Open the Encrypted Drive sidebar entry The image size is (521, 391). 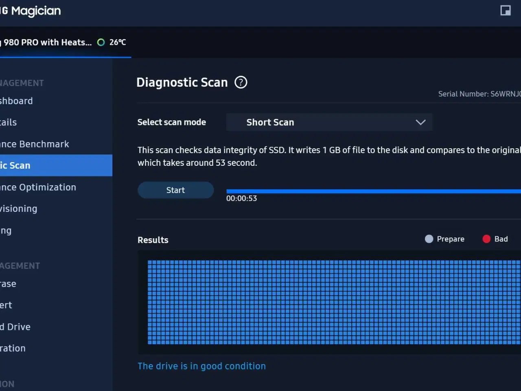coord(15,327)
